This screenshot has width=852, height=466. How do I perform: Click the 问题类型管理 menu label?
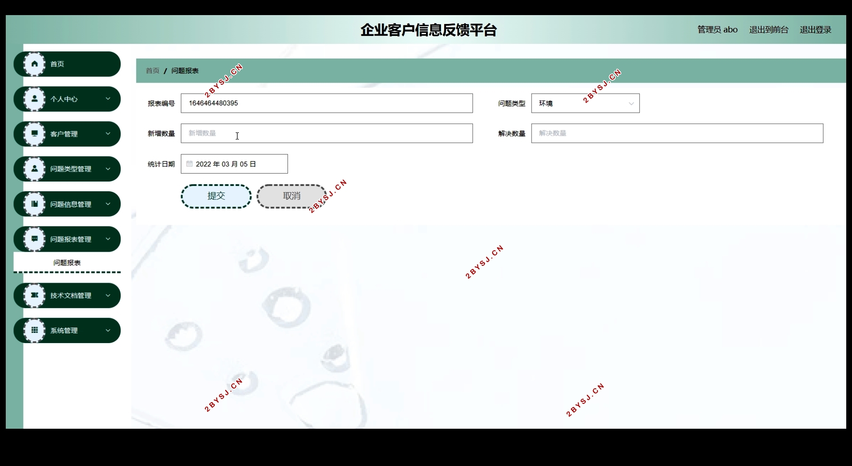pyautogui.click(x=71, y=169)
